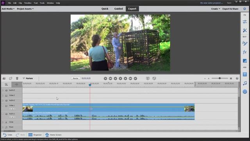Expand the Markers dropdown
The image size is (250, 141).
[28, 78]
